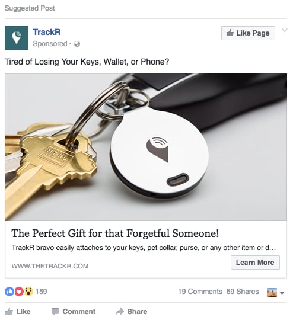Open the TrackR page profile picture
This screenshot has width=293, height=320.
(17, 38)
